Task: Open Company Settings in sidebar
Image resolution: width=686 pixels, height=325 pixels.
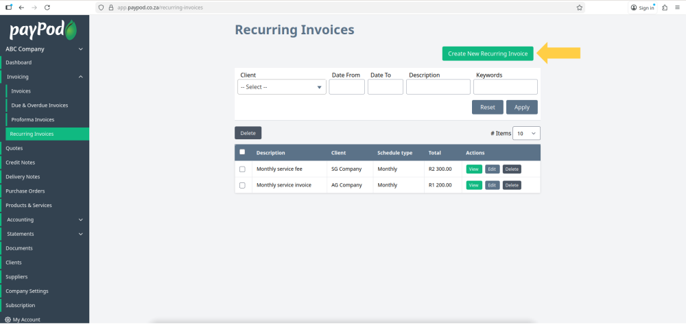Action: click(x=27, y=291)
